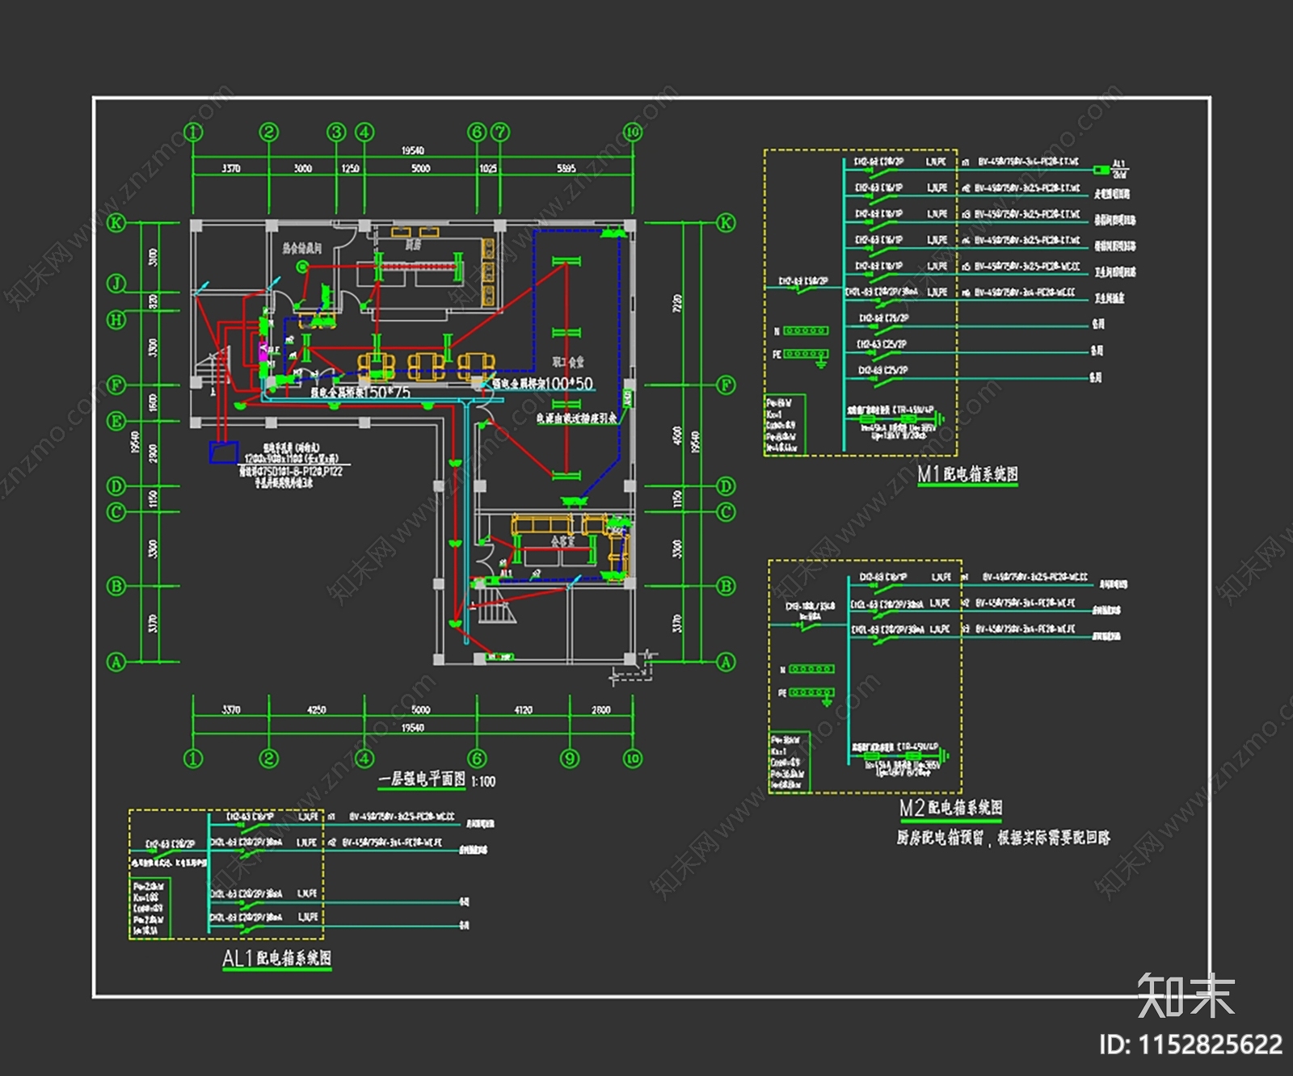Click the "AL1 配电箱系统图" diagram title
1293x1076 pixels.
[x=276, y=958]
